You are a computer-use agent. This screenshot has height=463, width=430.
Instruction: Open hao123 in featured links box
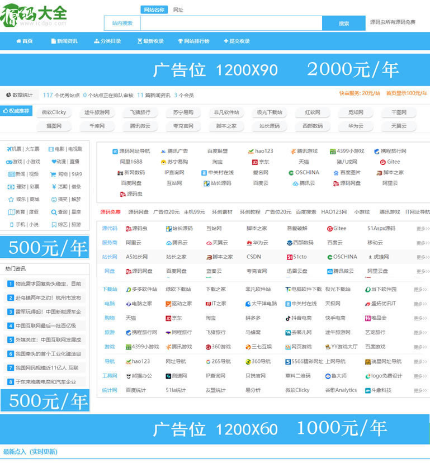pyautogui.click(x=261, y=151)
